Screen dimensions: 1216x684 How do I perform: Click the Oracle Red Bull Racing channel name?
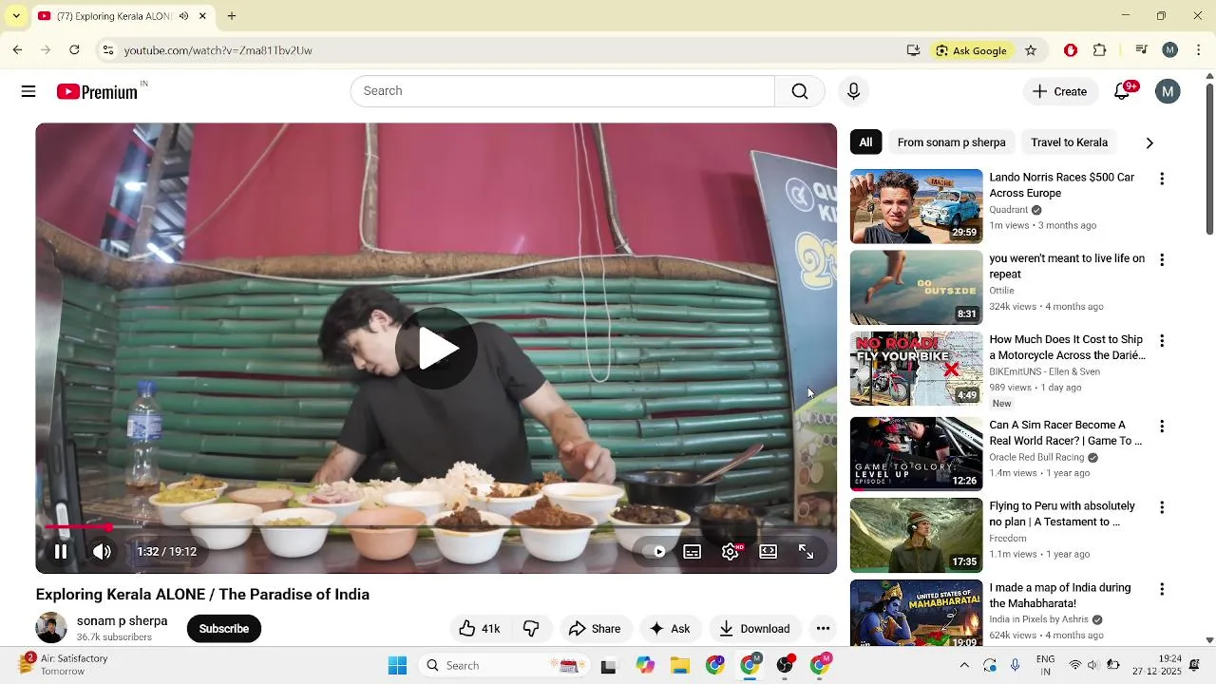[x=1036, y=457]
